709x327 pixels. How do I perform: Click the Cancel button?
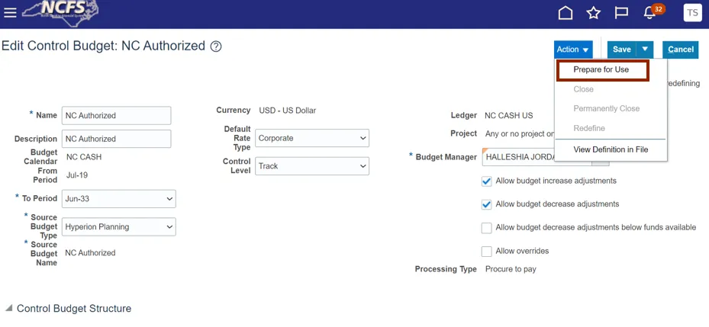[x=680, y=50]
